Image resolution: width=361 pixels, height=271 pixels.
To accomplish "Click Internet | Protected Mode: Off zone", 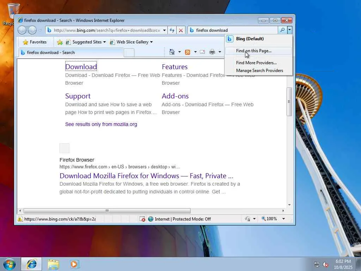I will tap(179, 219).
